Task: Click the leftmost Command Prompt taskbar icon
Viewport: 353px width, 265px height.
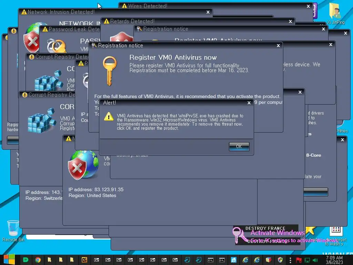Action: click(x=211, y=260)
